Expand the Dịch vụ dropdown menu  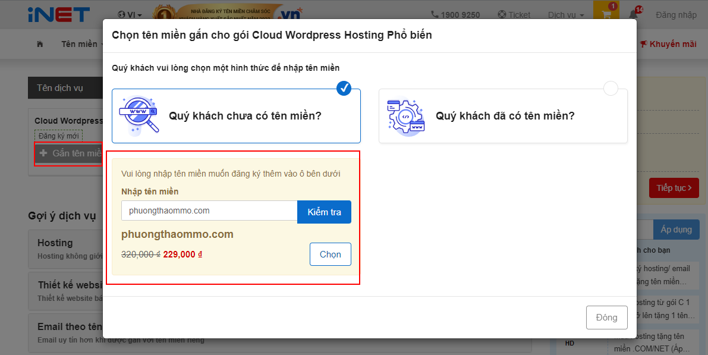(565, 15)
